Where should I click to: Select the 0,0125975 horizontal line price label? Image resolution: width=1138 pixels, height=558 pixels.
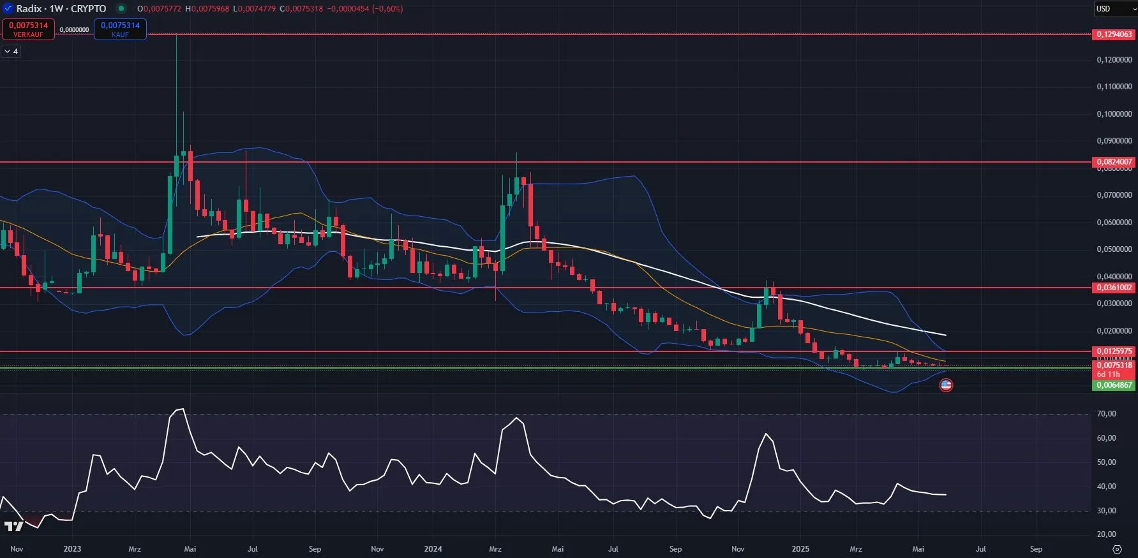coord(1114,351)
